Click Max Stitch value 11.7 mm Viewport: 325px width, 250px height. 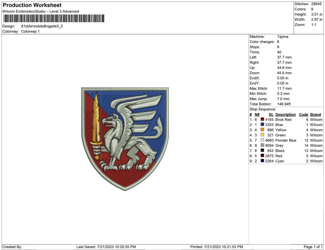pyautogui.click(x=284, y=89)
